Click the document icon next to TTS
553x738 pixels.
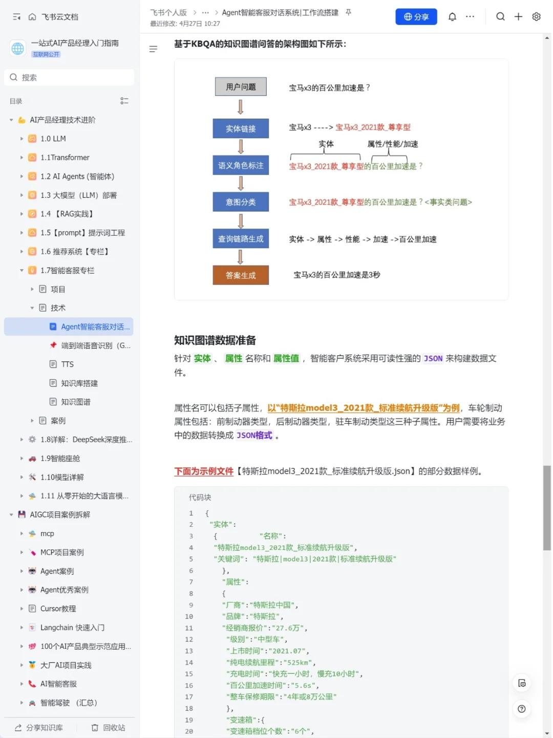53,364
